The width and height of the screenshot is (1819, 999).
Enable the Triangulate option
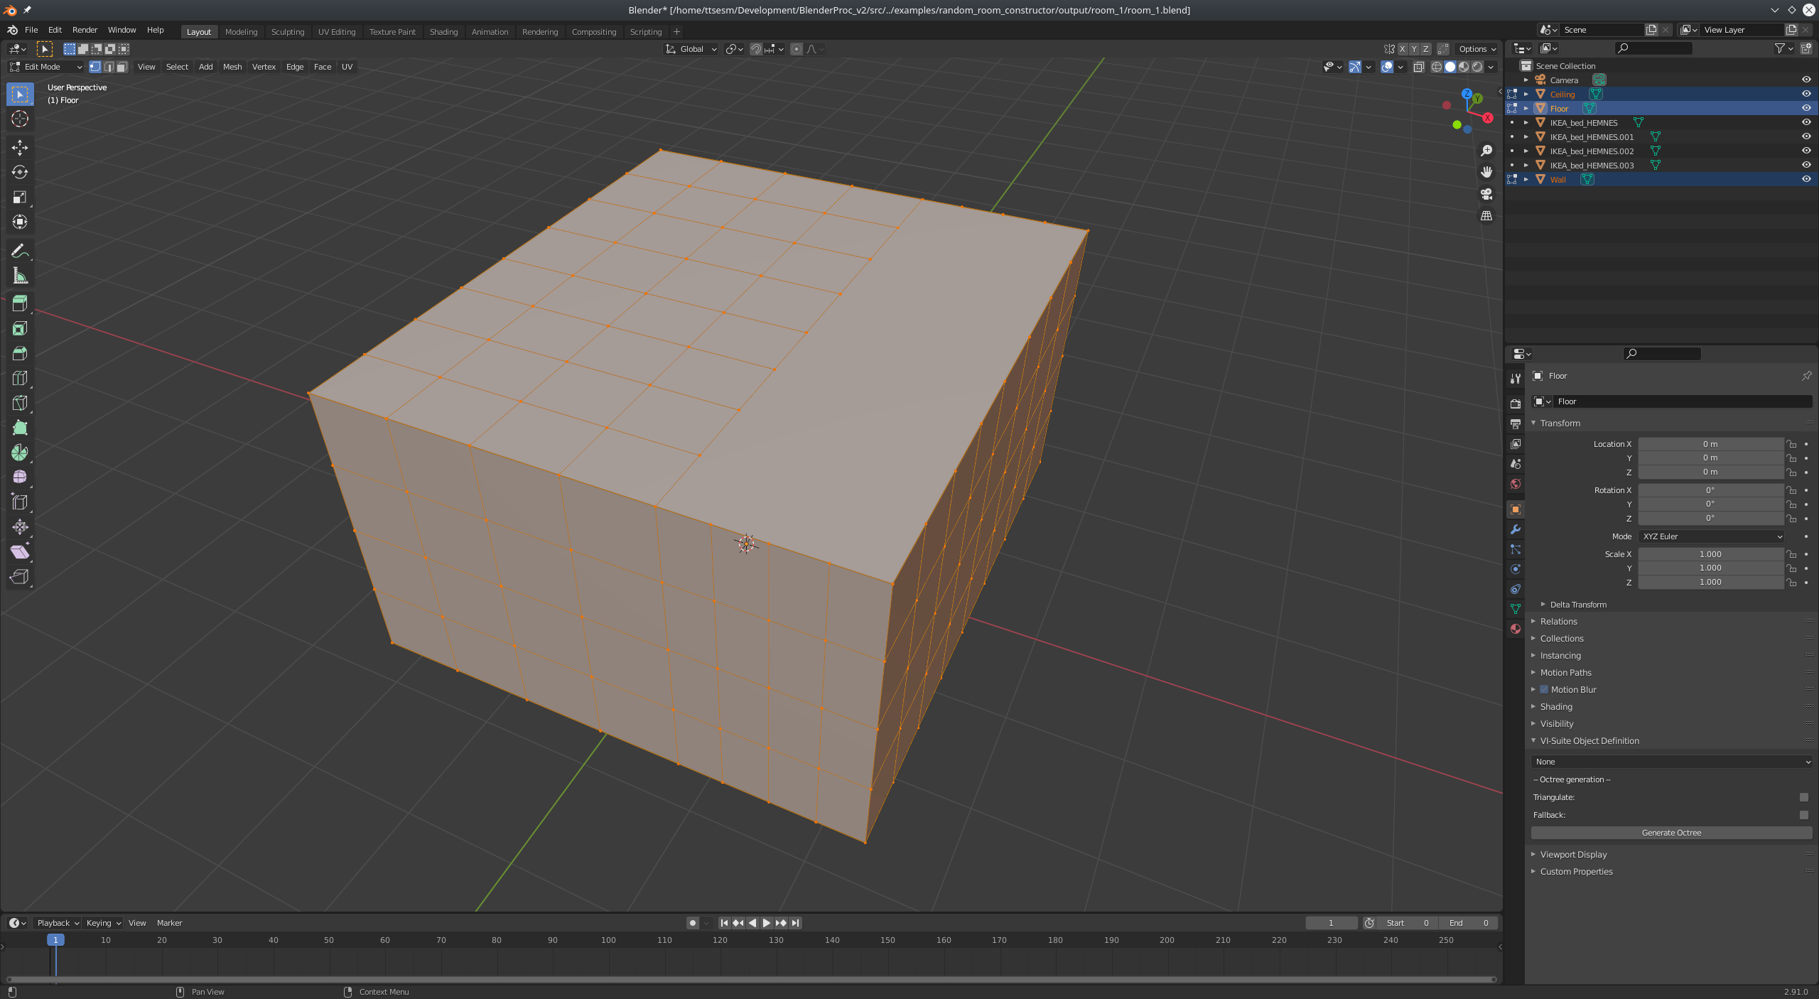click(x=1803, y=796)
